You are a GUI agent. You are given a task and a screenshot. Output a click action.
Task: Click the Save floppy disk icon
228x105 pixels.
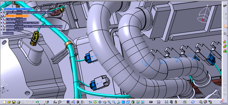(14, 102)
